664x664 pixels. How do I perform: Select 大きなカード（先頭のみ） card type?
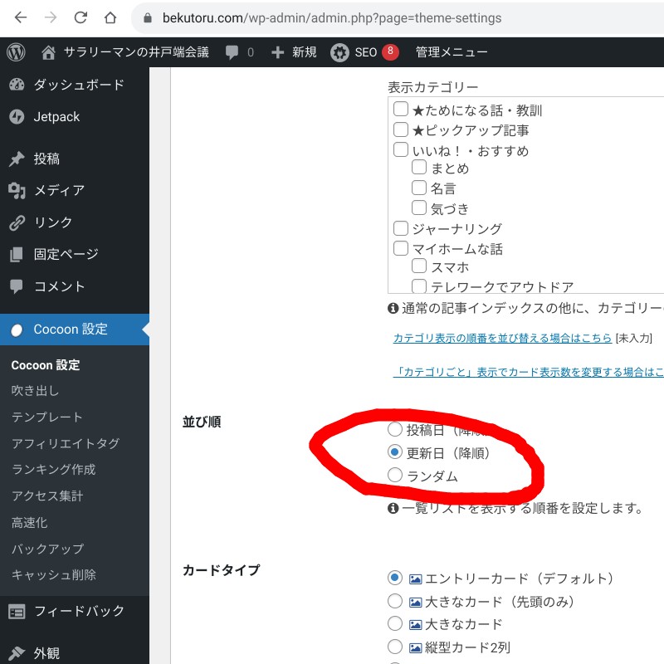[395, 600]
